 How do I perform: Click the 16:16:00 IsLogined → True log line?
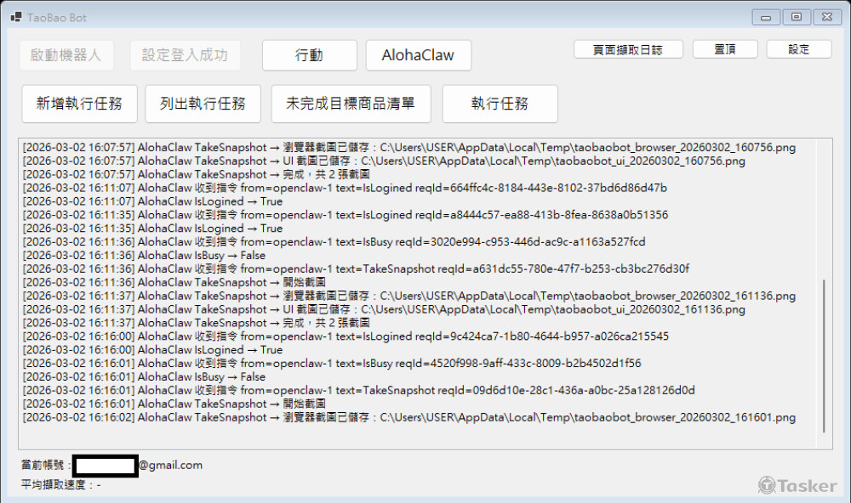point(152,350)
